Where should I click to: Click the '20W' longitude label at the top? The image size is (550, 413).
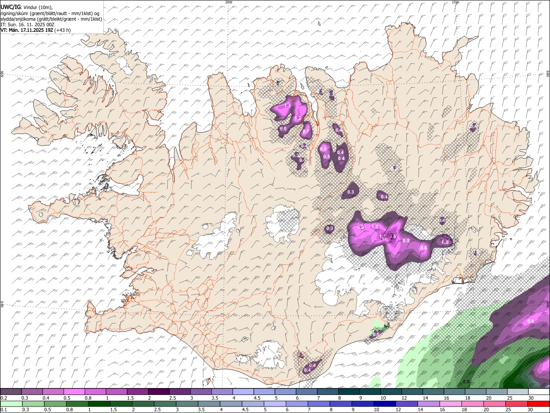[229, 2]
